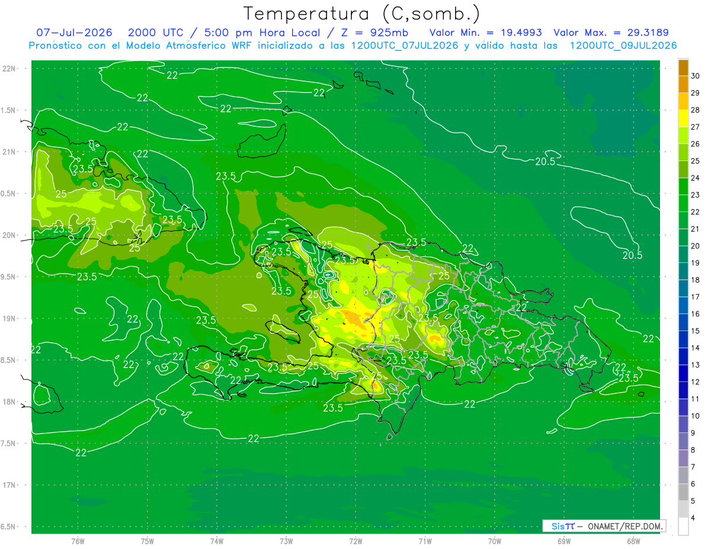Screen dimensions: 711x549
Task: Click the title 'Temperatura (C,somb.)'
Action: [x=362, y=14]
